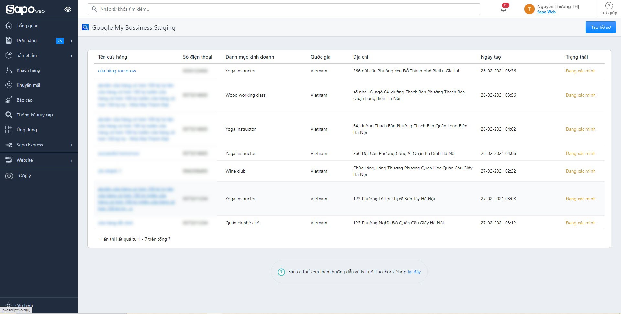Open the Thống kê truy cập menu item
This screenshot has height=314, width=621.
click(x=39, y=115)
